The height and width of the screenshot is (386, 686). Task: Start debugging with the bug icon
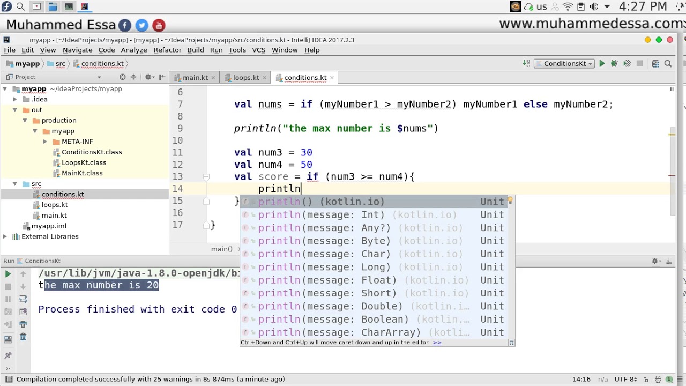[614, 64]
